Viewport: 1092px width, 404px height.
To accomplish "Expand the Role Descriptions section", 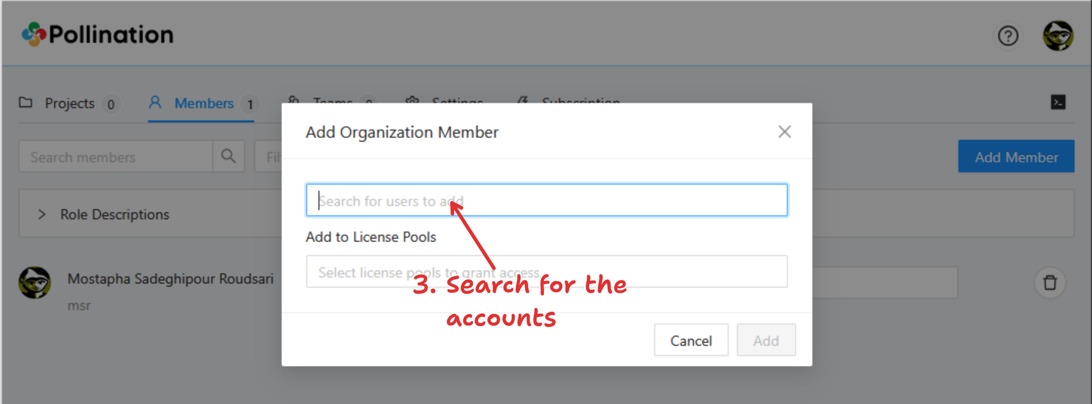I will pyautogui.click(x=42, y=215).
